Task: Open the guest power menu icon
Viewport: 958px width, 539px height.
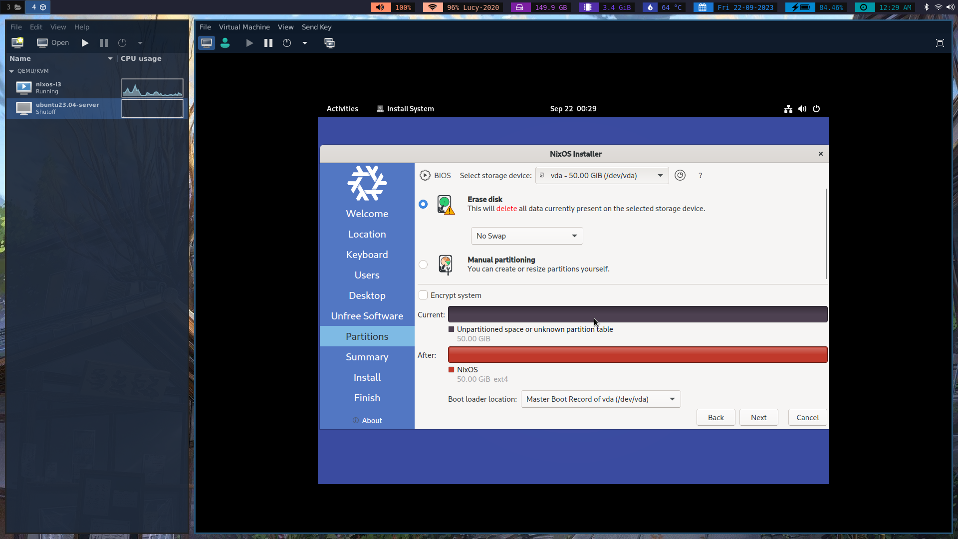Action: coord(816,109)
